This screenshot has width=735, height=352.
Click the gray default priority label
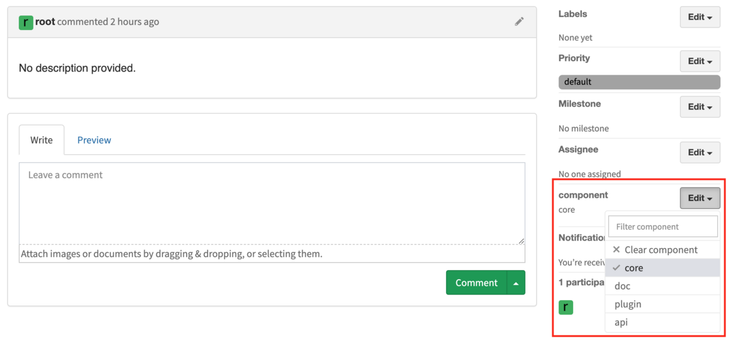[x=639, y=81]
